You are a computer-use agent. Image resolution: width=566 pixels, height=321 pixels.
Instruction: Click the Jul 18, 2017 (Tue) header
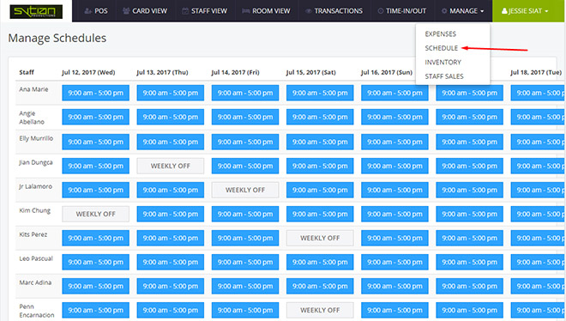tap(536, 72)
